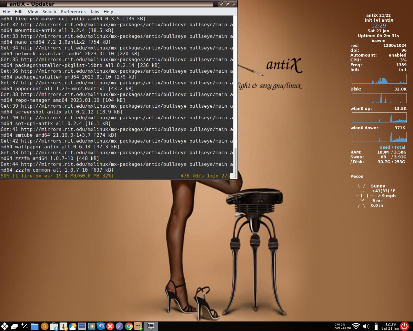Open the antiX start menu icon
The height and width of the screenshot is (331, 413).
click(x=5, y=326)
